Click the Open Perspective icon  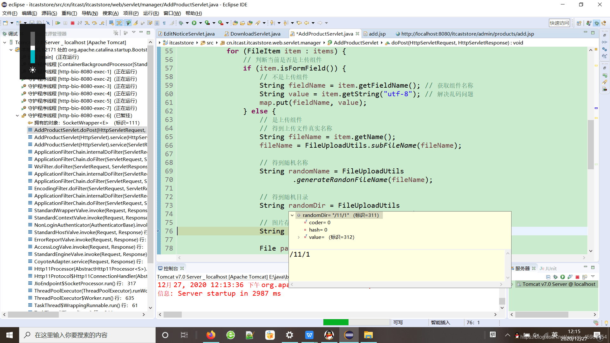click(579, 23)
